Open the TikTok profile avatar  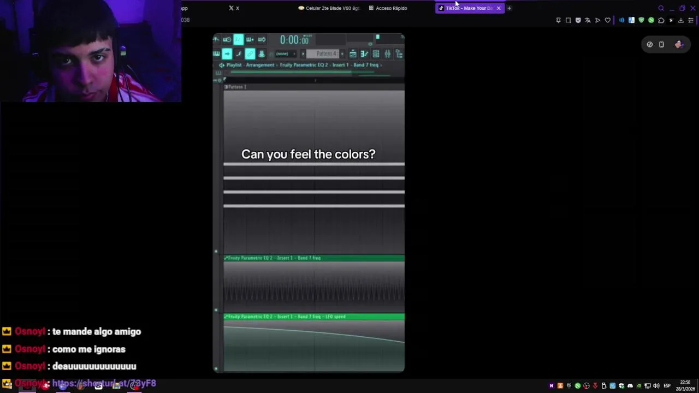tap(679, 45)
